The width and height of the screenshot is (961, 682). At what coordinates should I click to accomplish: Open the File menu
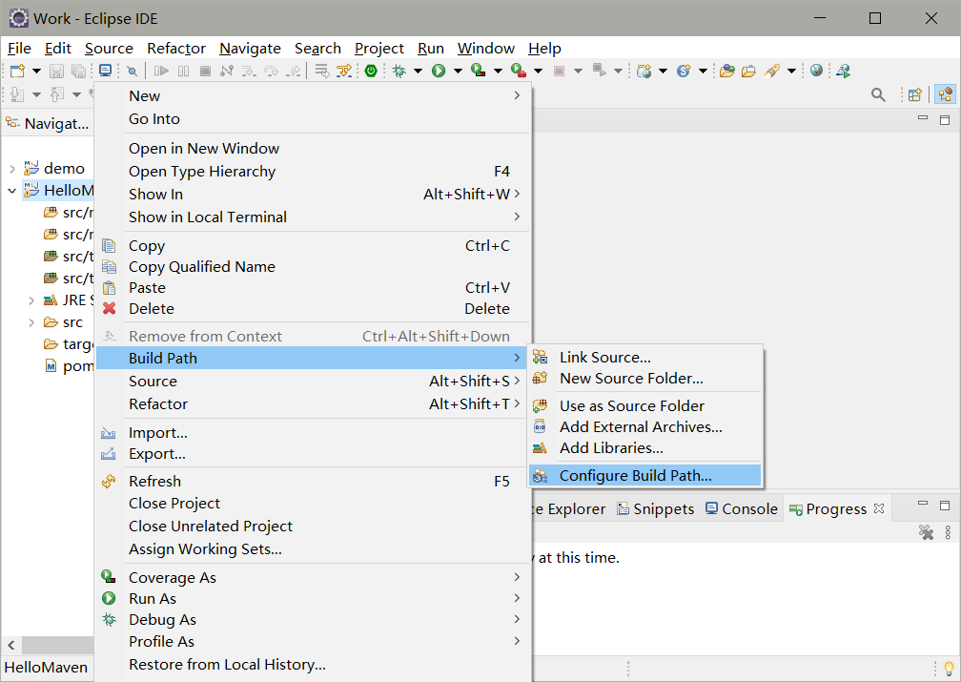(19, 49)
